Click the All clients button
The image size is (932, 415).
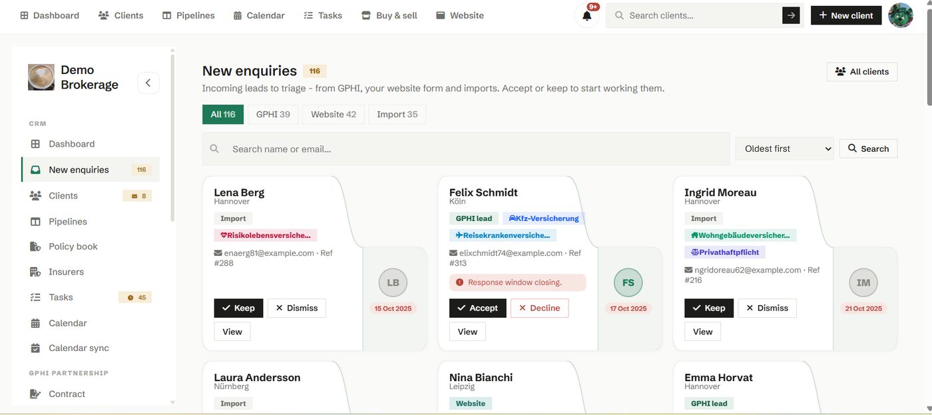click(x=862, y=71)
